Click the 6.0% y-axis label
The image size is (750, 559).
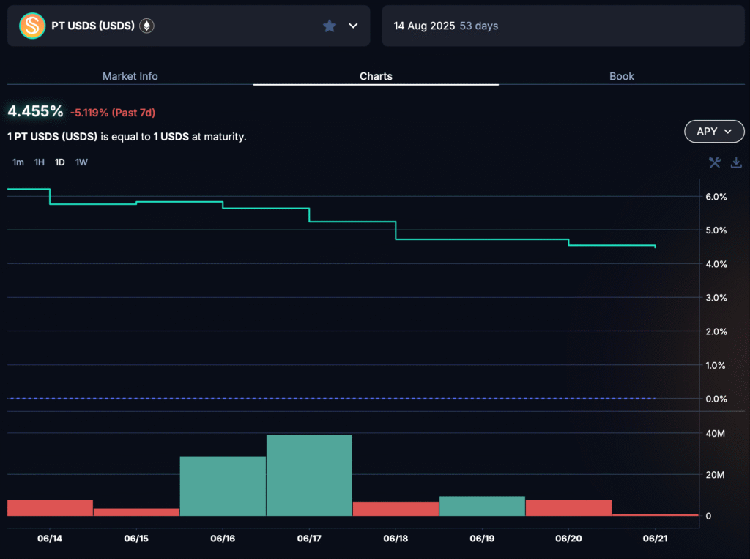716,197
